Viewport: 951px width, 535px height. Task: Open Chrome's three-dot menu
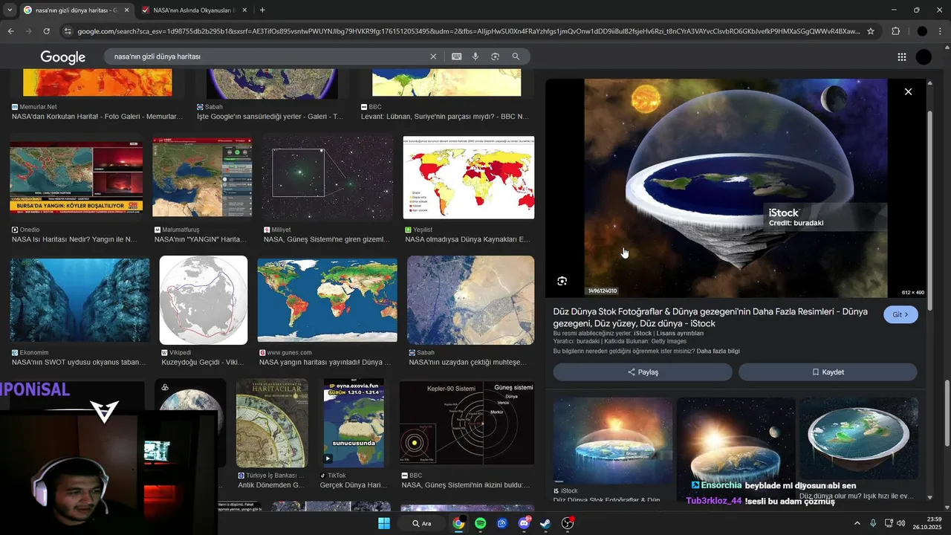(x=941, y=31)
